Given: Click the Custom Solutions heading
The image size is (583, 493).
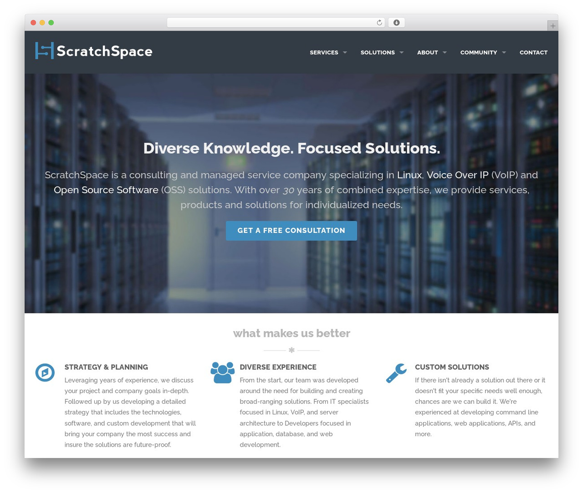Looking at the screenshot, I should (x=452, y=367).
